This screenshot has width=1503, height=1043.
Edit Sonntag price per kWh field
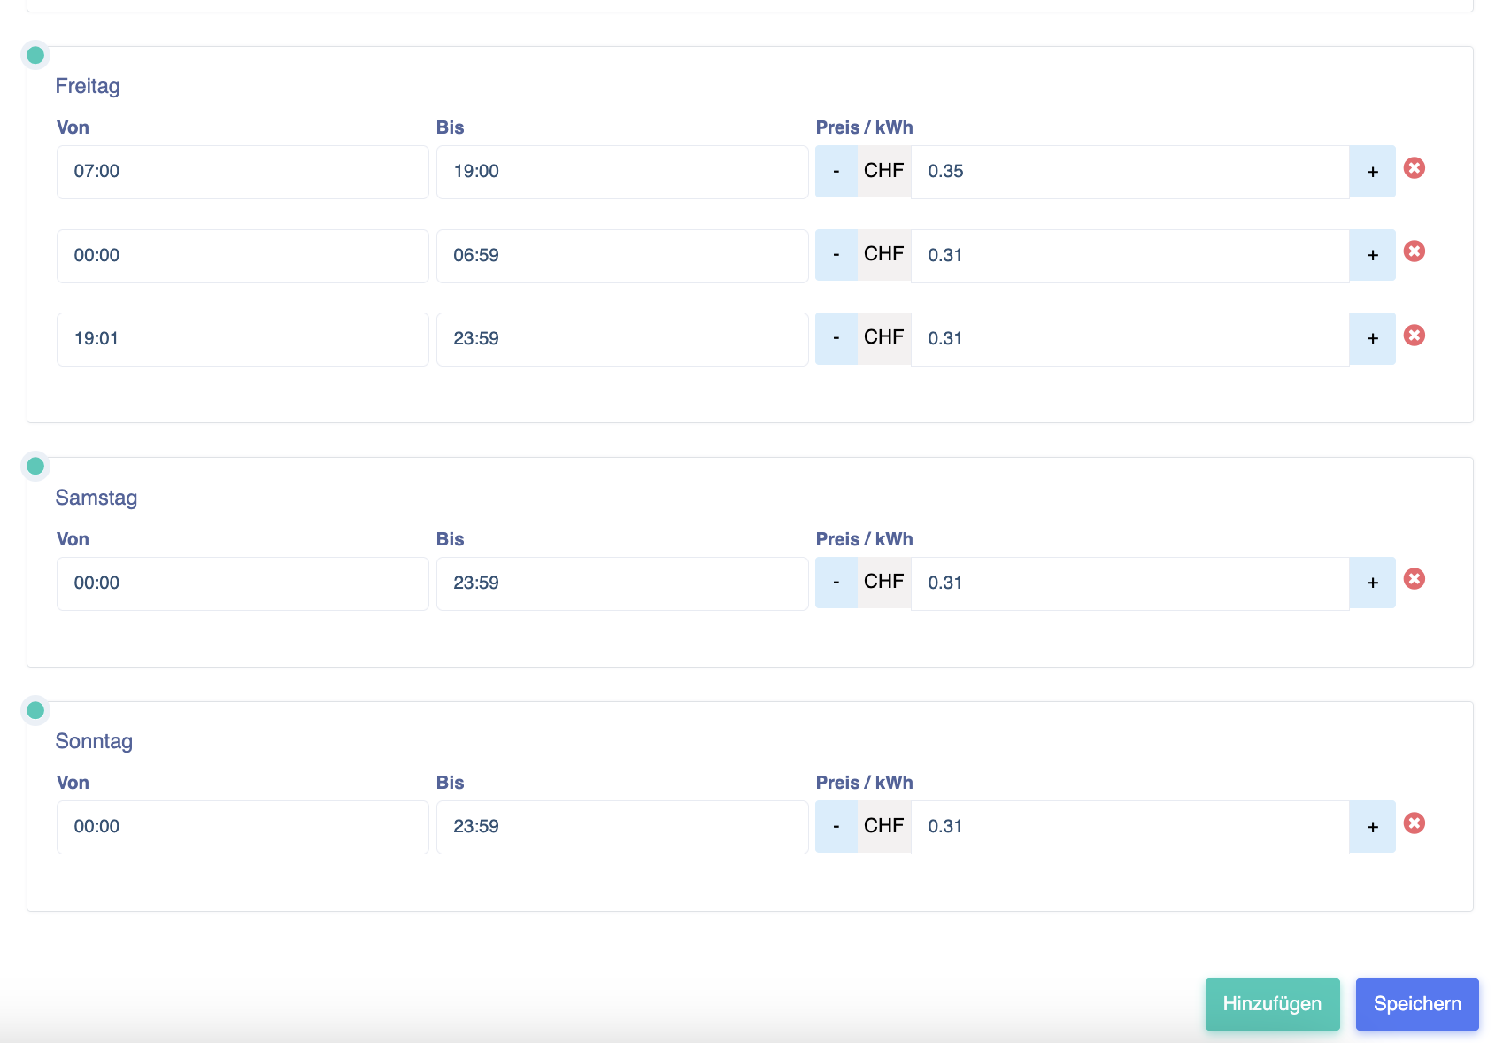coord(1129,827)
